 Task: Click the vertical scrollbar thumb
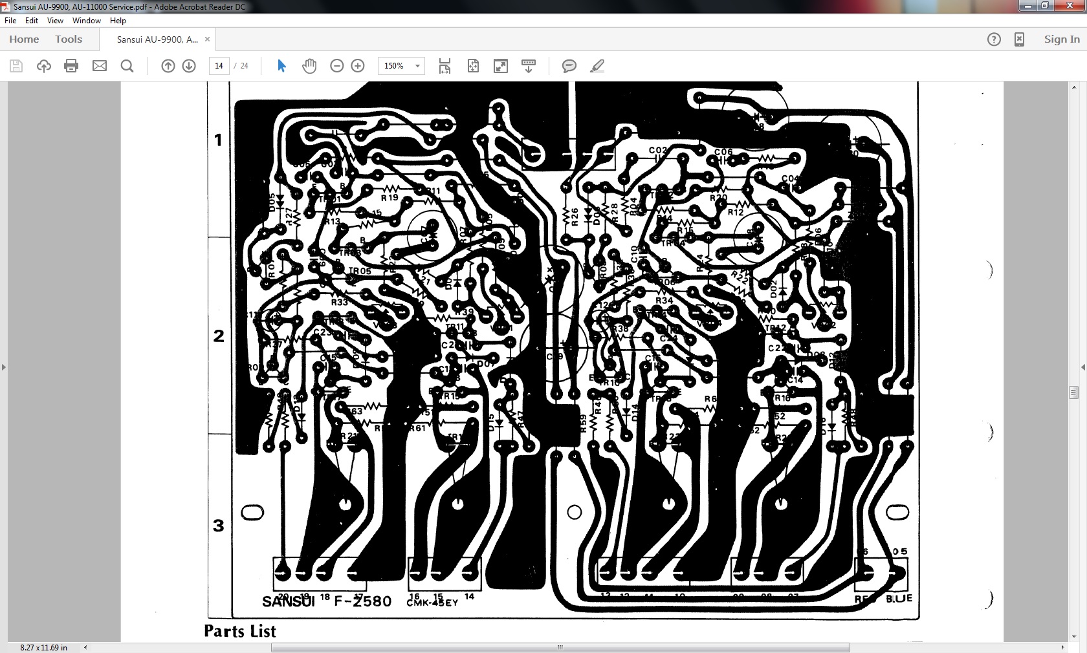(1073, 392)
